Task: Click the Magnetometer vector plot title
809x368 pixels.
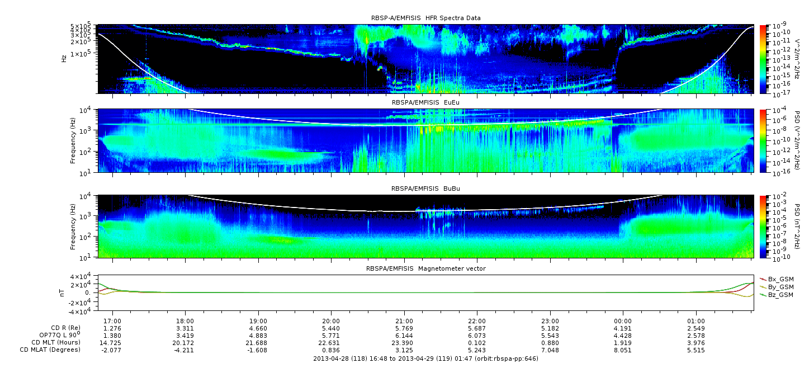Action: pos(425,268)
